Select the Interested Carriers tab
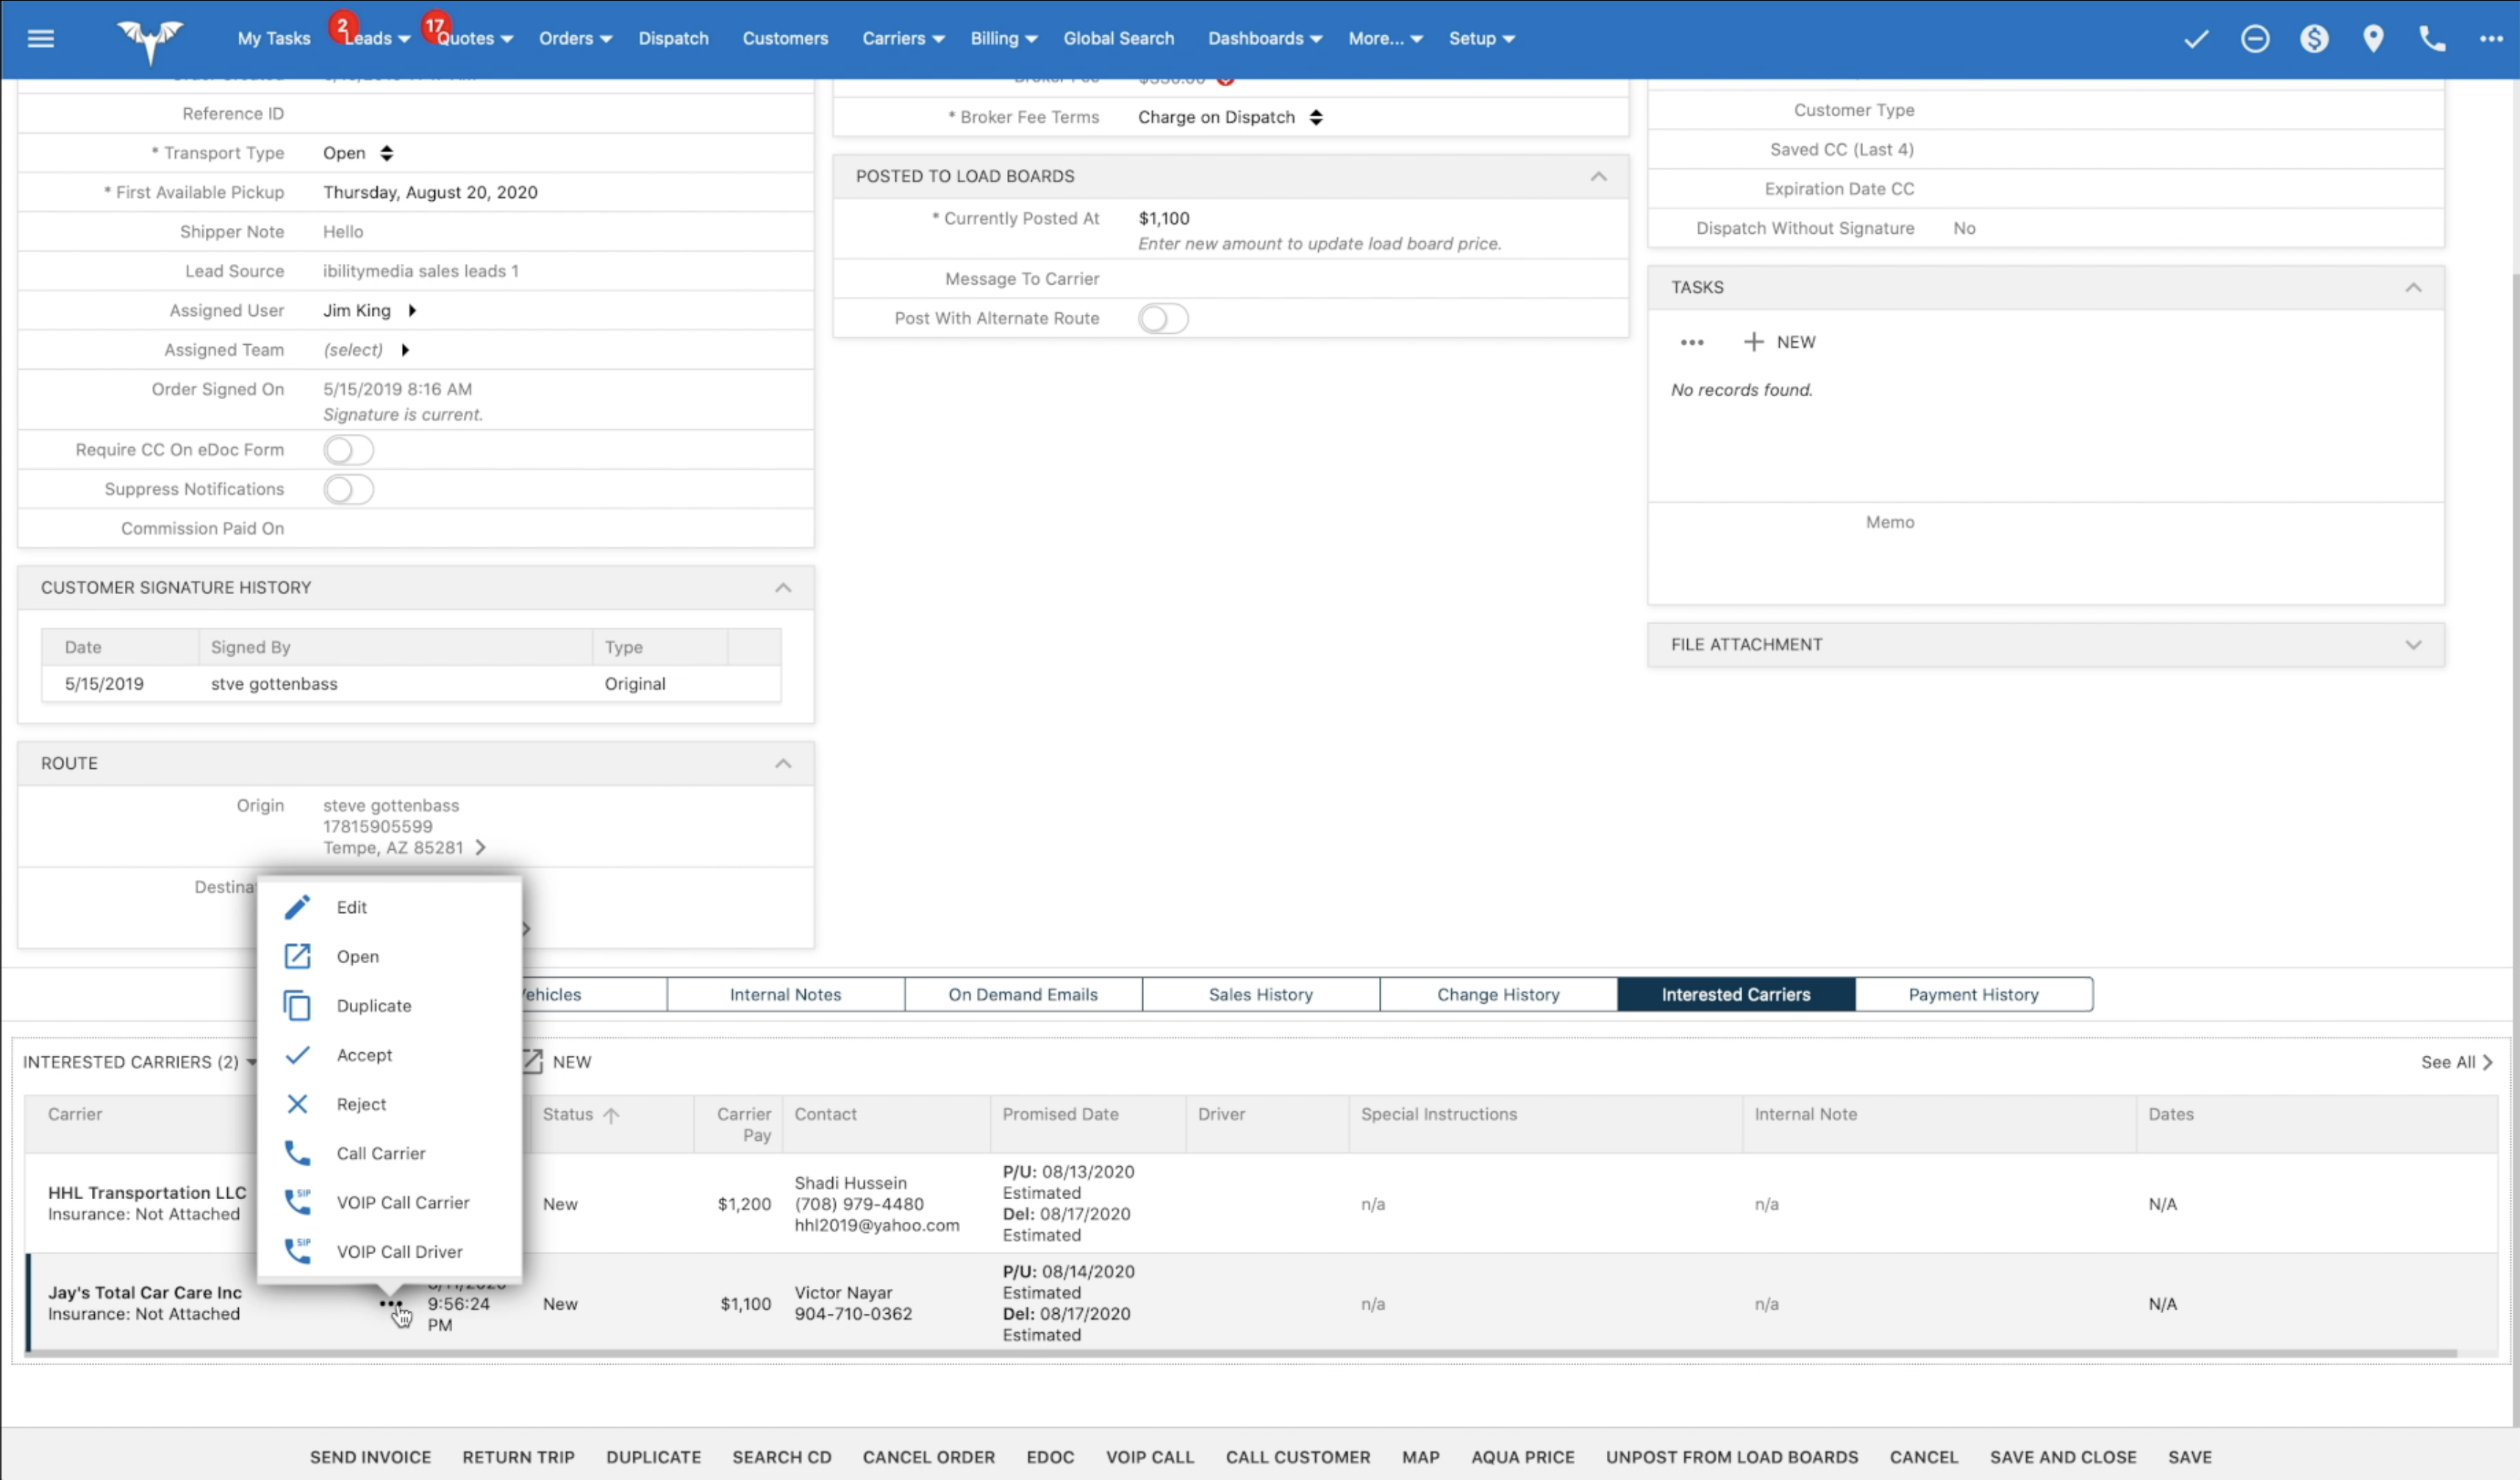This screenshot has height=1480, width=2520. pyautogui.click(x=1736, y=994)
